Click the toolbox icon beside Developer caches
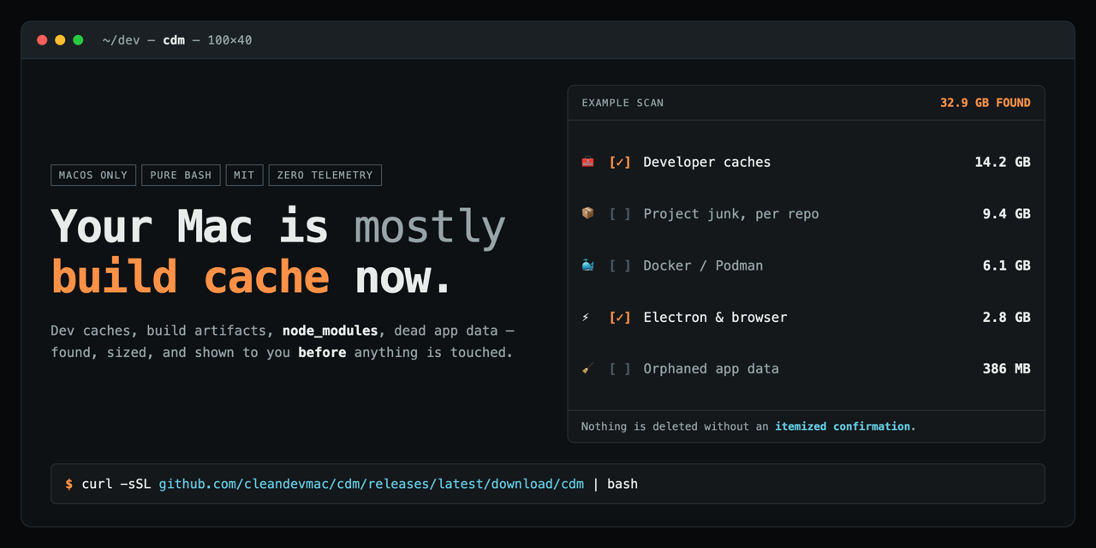 [x=587, y=162]
